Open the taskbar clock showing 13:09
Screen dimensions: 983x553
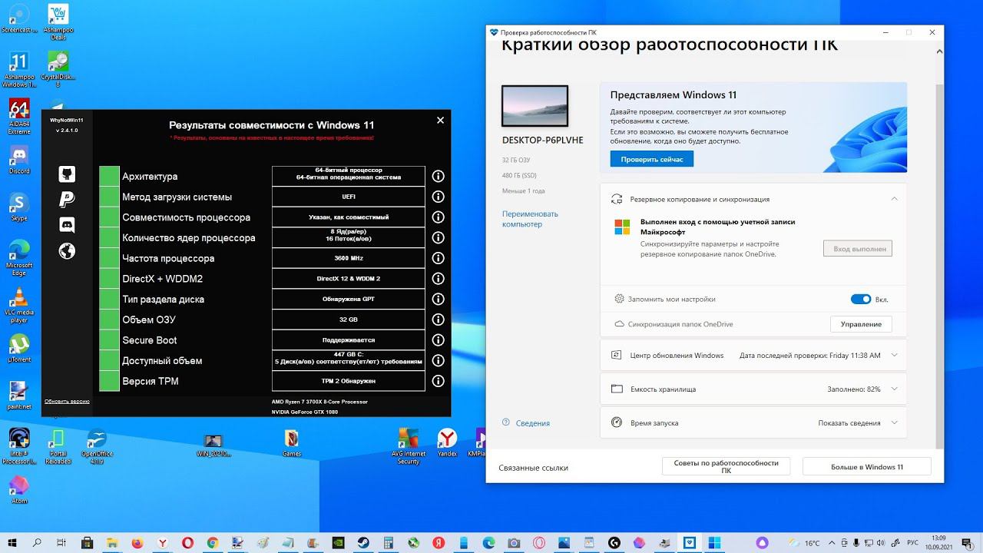coord(938,542)
